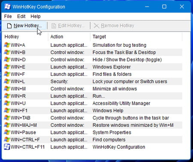Screen dimensions: 193x162
Task: Click the 'Windows Explorer' target
Action: tap(112, 67)
